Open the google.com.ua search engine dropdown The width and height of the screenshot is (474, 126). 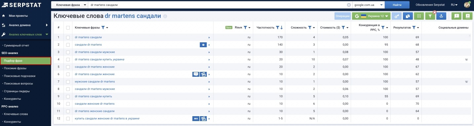tap(369, 5)
